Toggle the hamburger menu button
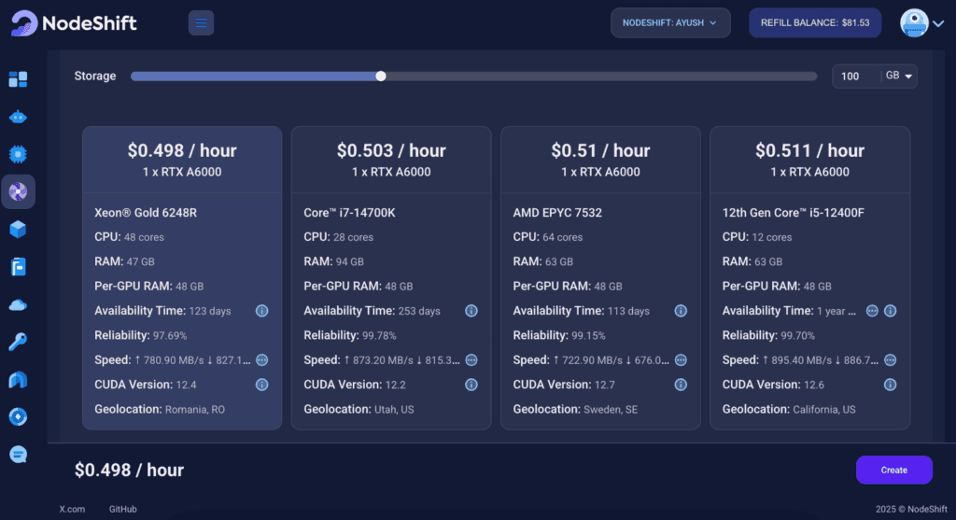956x520 pixels. [201, 22]
